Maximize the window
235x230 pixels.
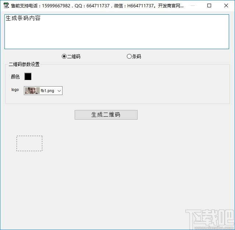(209, 6)
